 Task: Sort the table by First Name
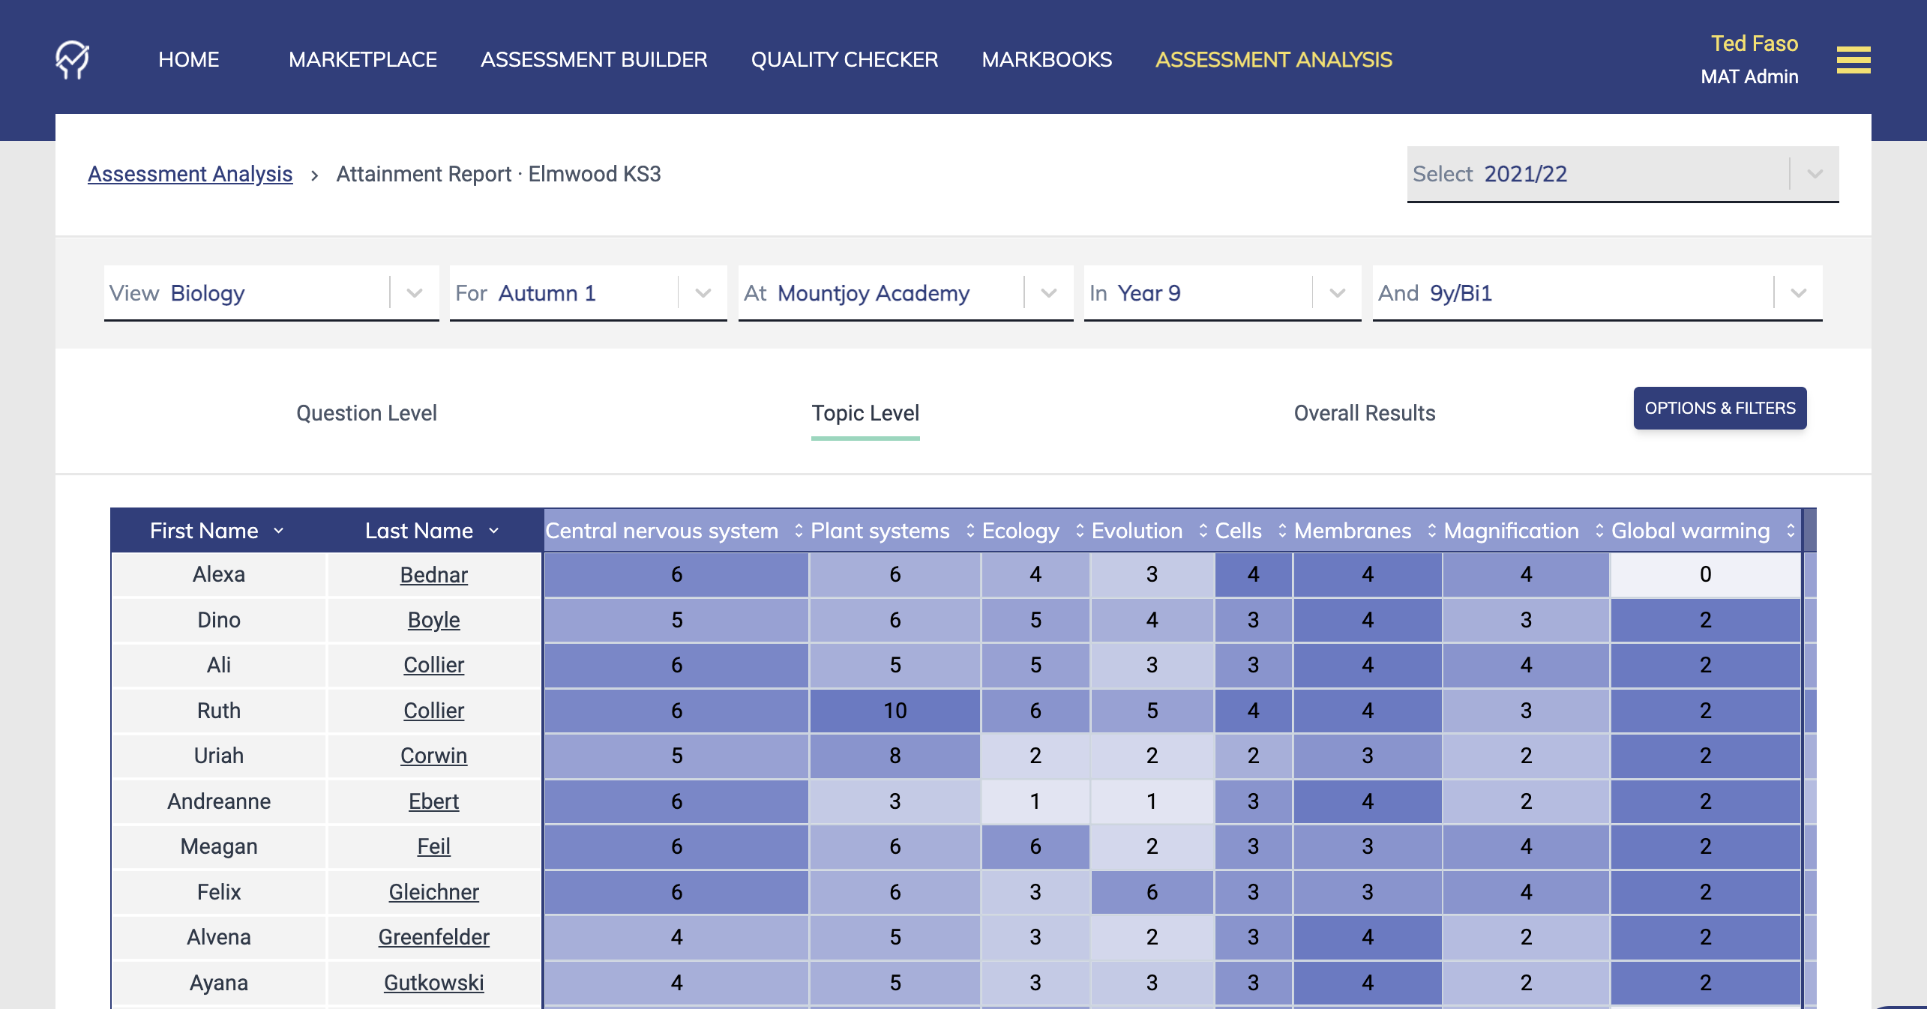click(280, 531)
